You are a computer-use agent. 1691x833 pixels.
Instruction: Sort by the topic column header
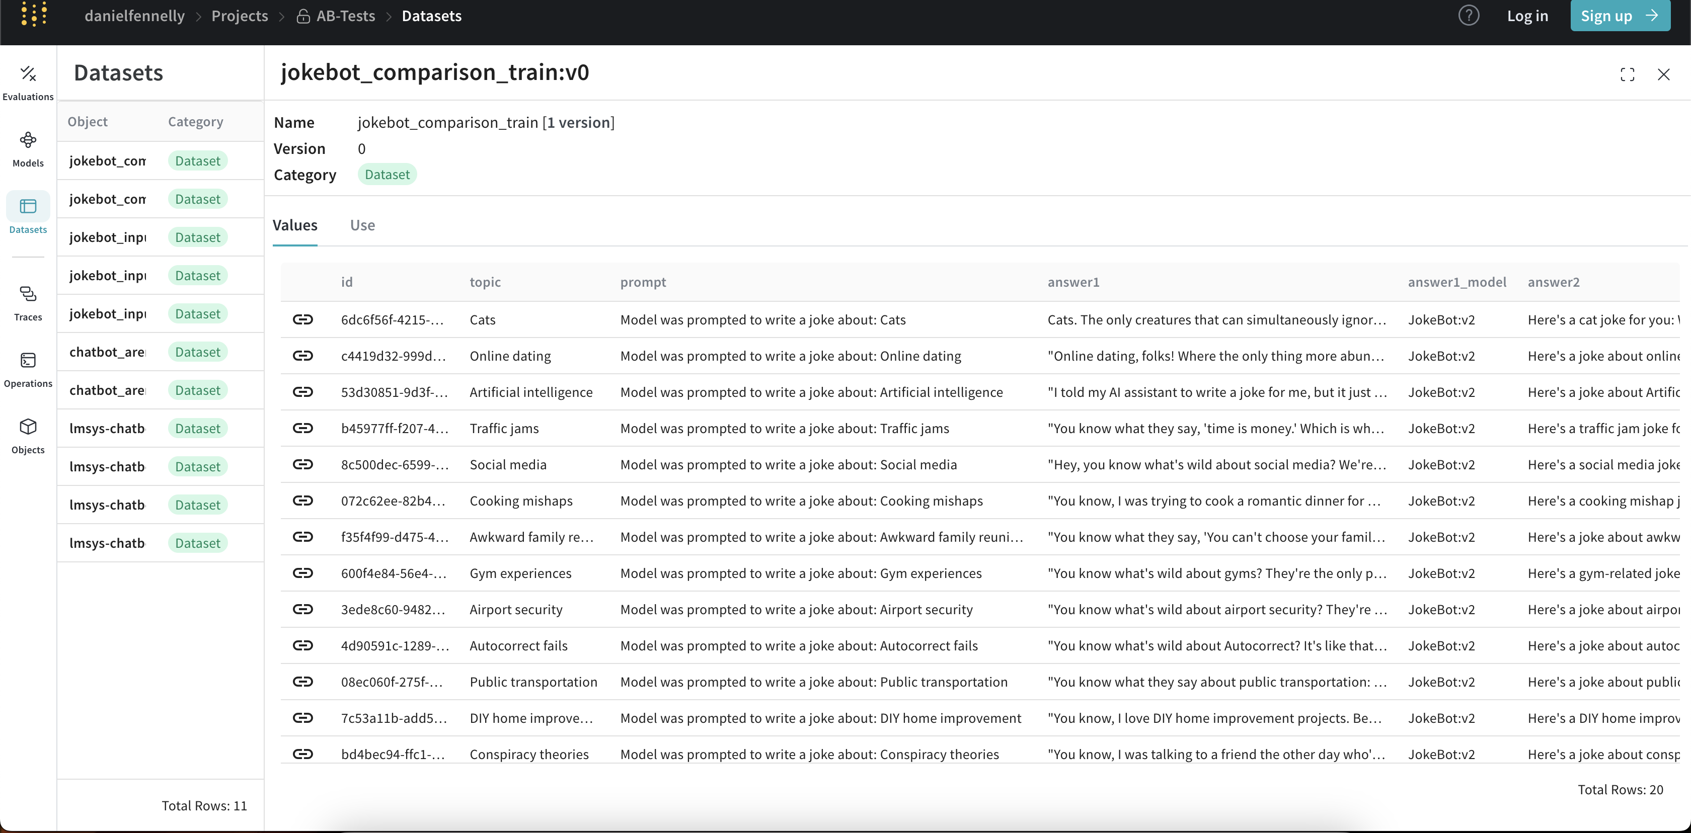click(485, 282)
